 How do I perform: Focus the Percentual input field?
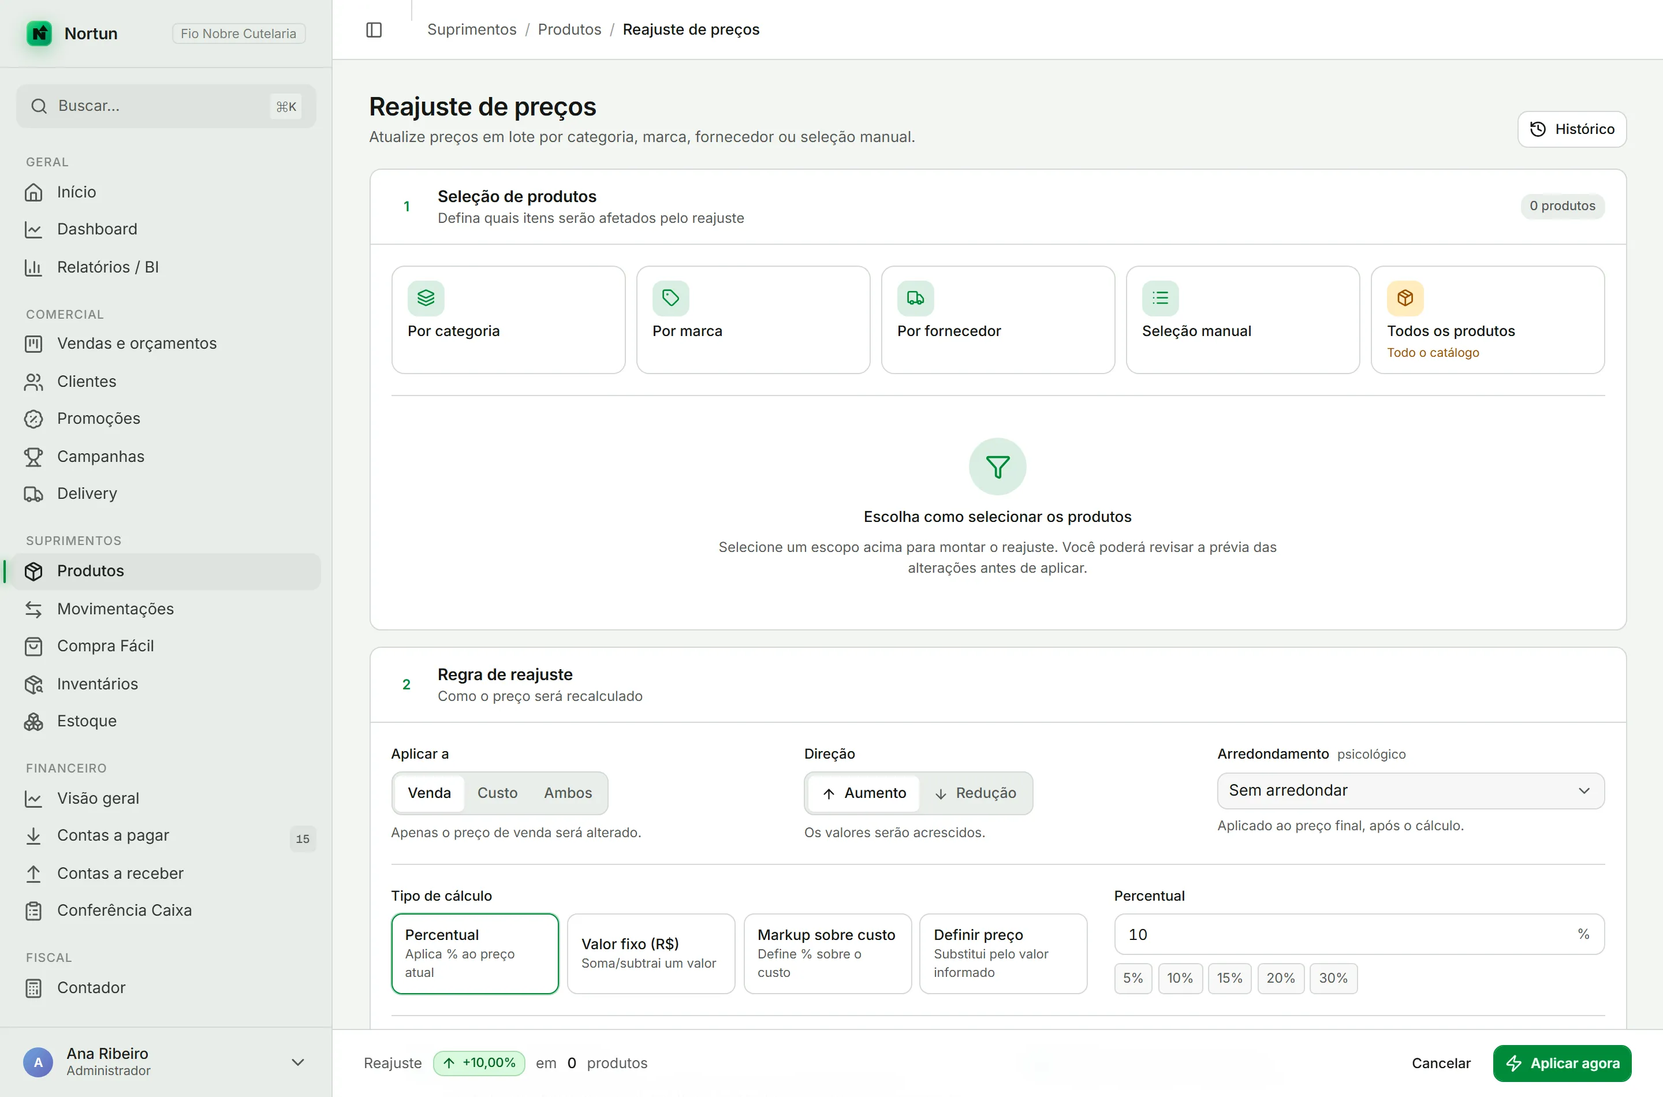pos(1359,934)
